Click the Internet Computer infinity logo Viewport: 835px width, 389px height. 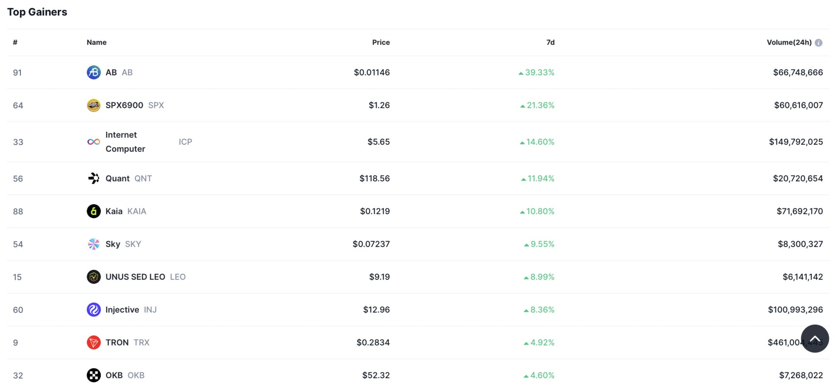pos(94,142)
